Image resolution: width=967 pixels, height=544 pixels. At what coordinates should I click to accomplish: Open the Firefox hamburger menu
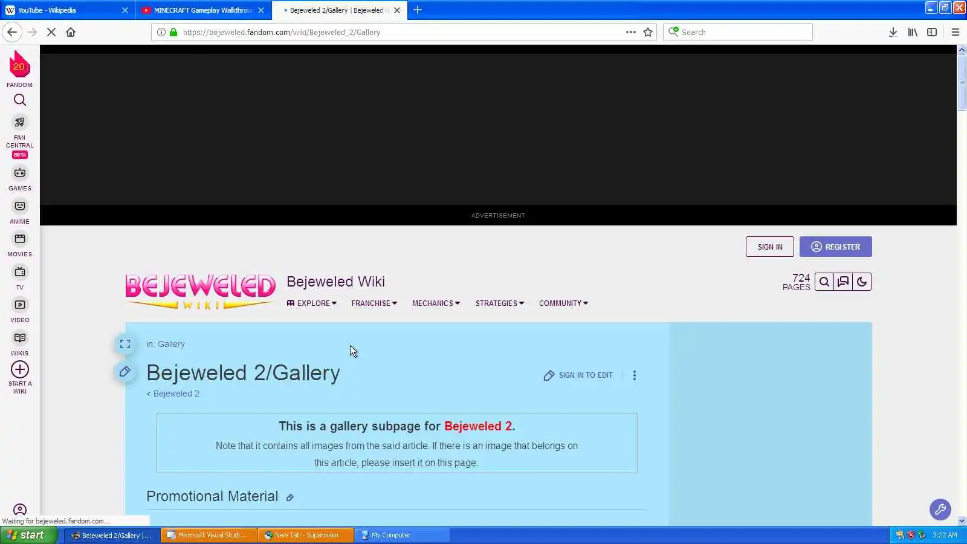click(955, 32)
